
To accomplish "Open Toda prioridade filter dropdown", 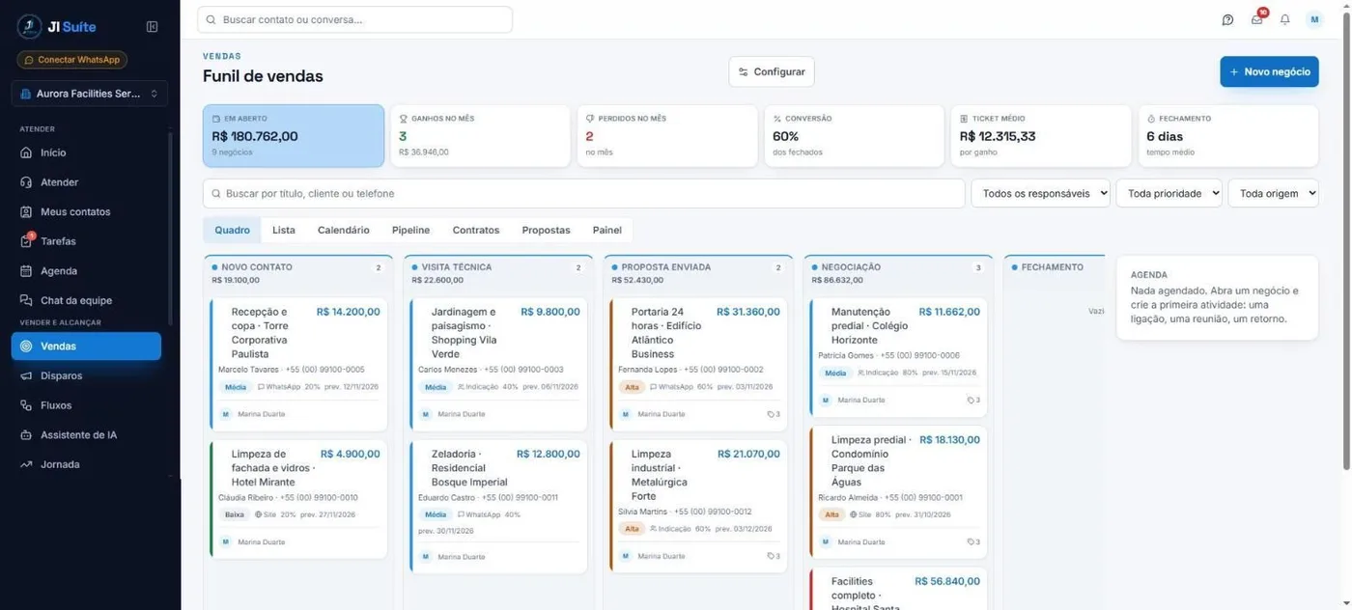I will click(1169, 193).
